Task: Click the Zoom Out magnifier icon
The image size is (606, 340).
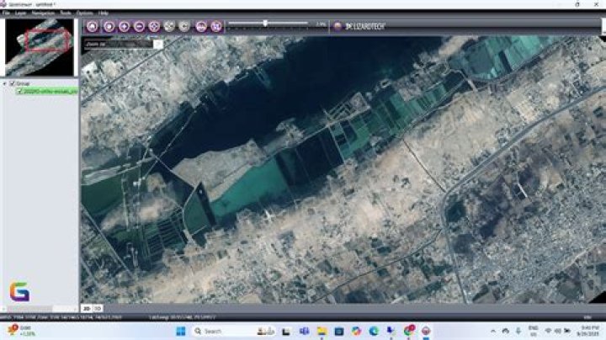Action: 139,26
